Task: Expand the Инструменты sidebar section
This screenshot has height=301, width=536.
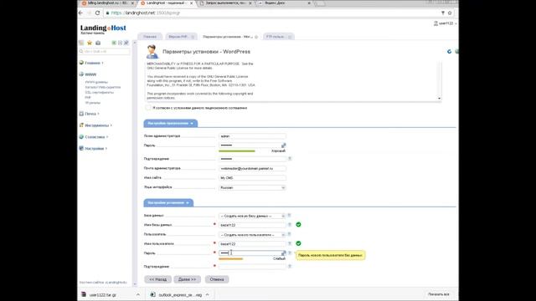Action: (x=96, y=125)
